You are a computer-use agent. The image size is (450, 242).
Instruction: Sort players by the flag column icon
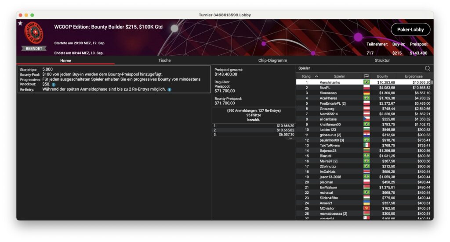pyautogui.click(x=366, y=76)
